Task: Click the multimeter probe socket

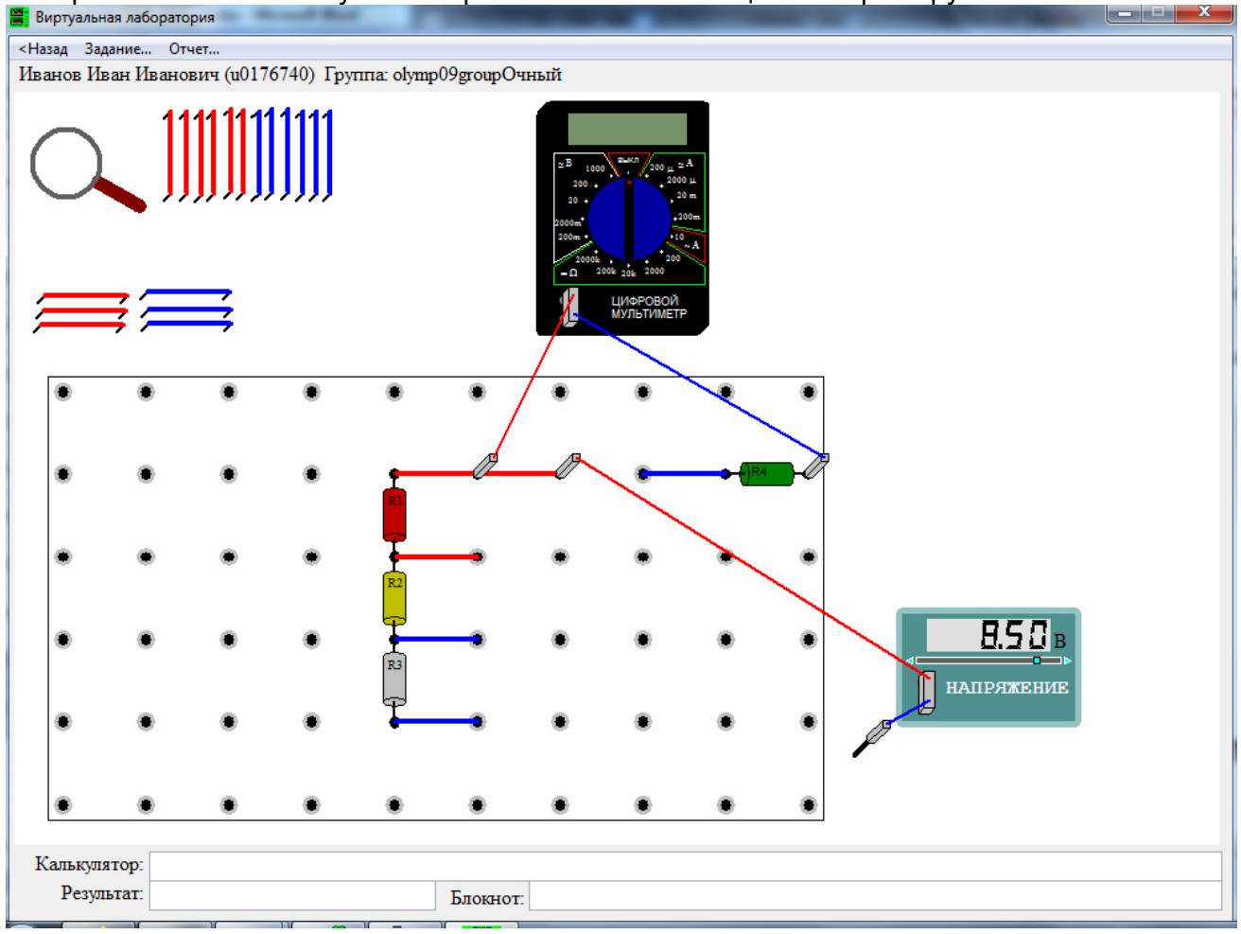Action: point(568,308)
